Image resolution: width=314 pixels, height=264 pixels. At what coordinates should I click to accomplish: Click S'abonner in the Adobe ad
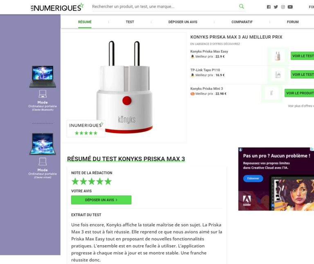click(x=253, y=178)
